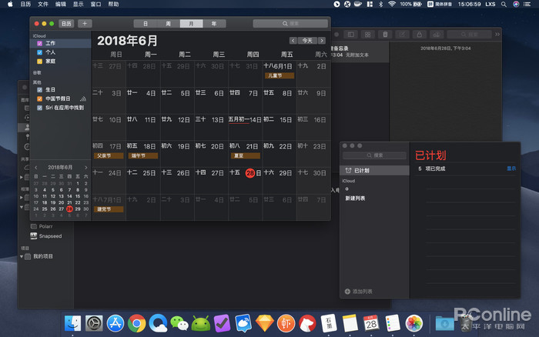539x337 pixels.
Task: Click the Spotlight search icon in menu bar
Action: (x=504, y=4)
